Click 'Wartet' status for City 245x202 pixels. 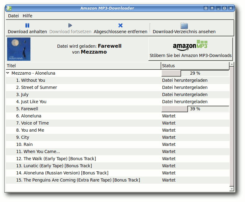(169, 137)
